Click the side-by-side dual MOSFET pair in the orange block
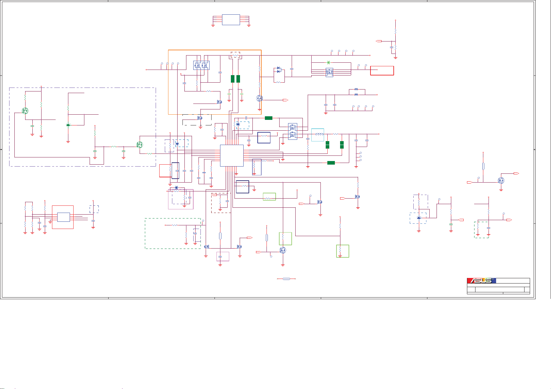 (x=201, y=65)
